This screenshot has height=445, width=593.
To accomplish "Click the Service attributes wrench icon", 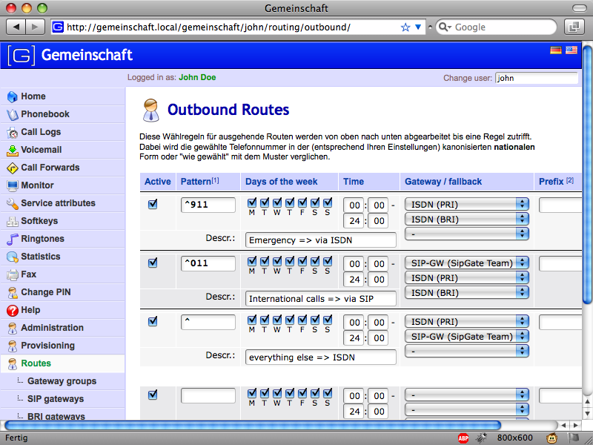I will (x=12, y=203).
